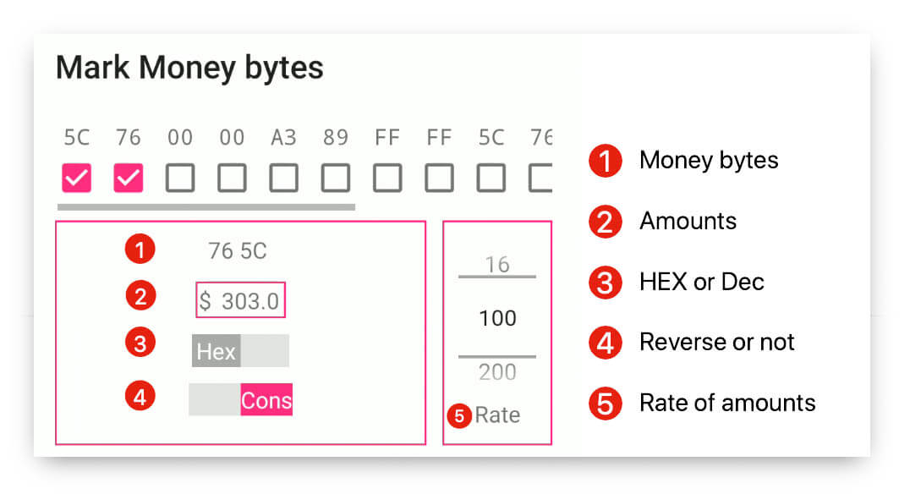Click red badge 4 beside the Cons toggle

(140, 397)
